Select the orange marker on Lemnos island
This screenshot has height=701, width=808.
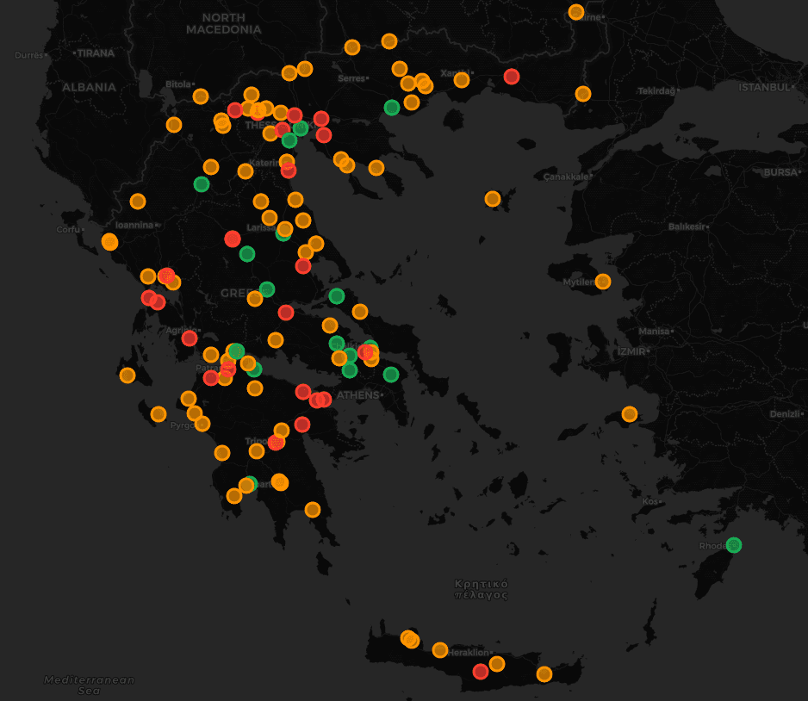pyautogui.click(x=493, y=199)
